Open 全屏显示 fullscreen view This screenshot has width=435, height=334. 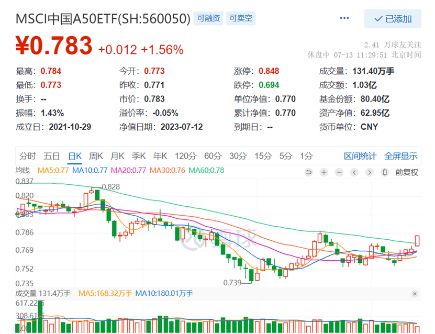[400, 156]
